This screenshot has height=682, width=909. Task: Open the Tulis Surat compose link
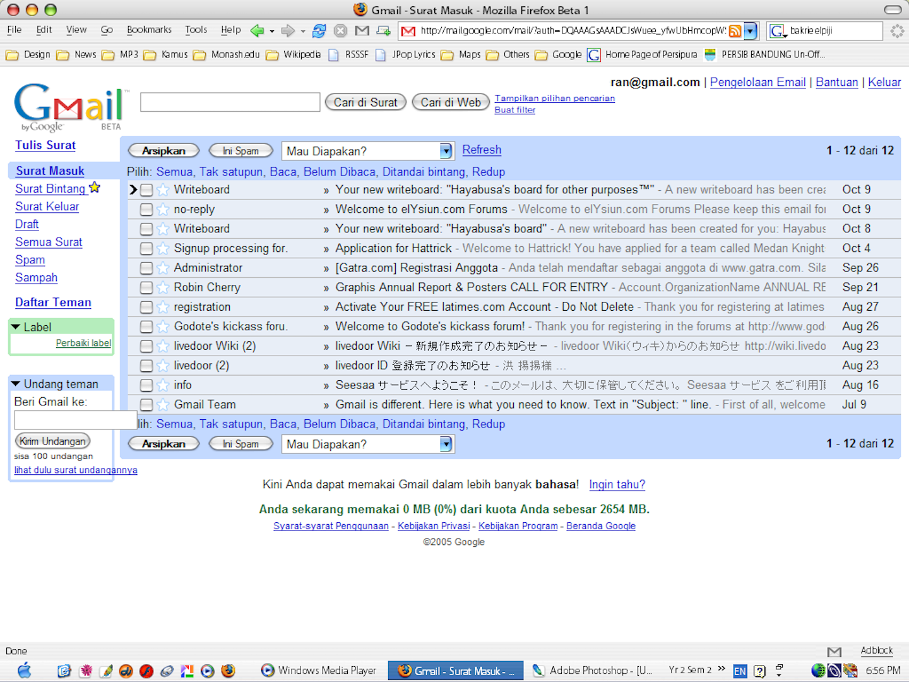[x=45, y=145]
